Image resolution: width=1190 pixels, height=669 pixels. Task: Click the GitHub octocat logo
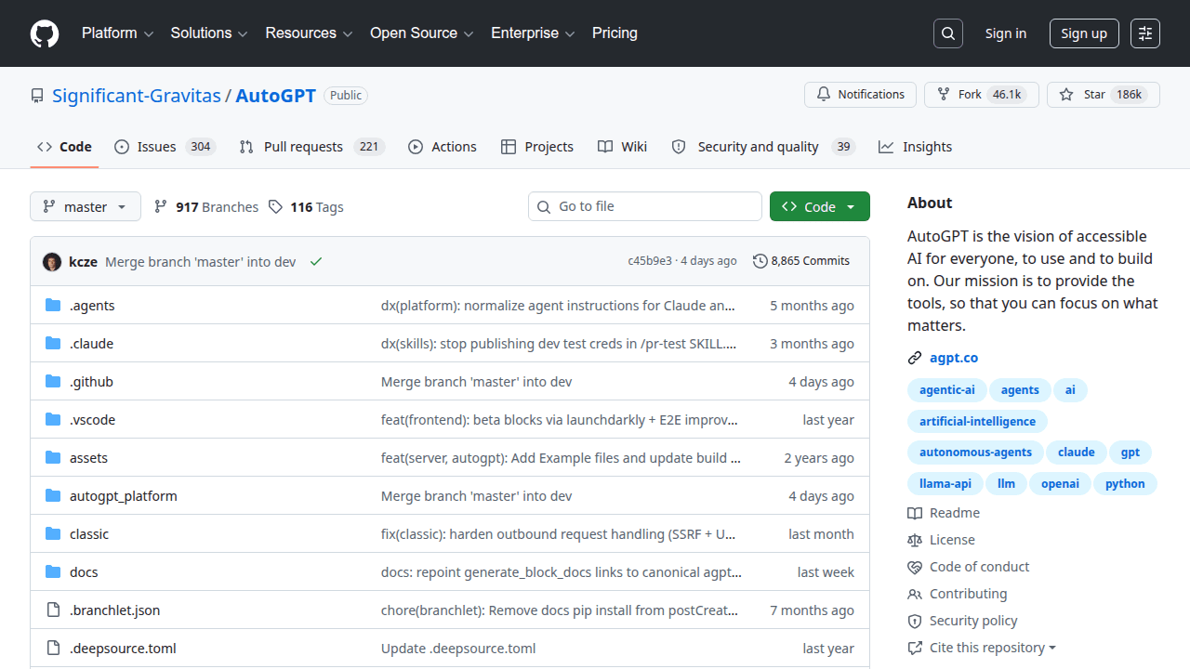click(45, 33)
